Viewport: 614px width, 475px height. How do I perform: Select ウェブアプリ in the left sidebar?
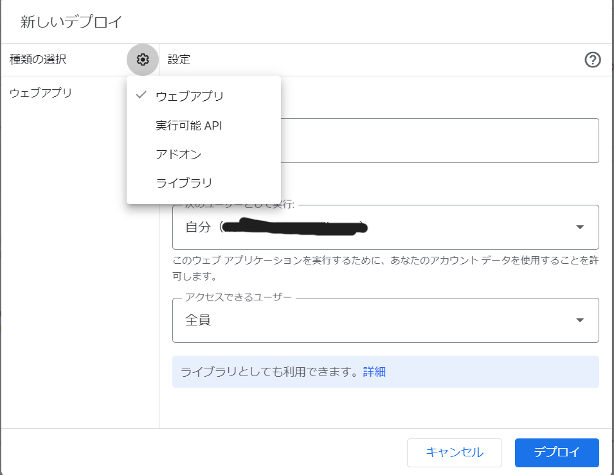click(41, 93)
